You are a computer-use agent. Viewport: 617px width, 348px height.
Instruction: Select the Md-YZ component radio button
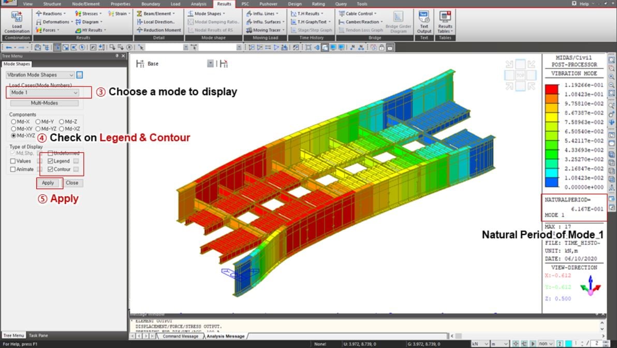[38, 129]
